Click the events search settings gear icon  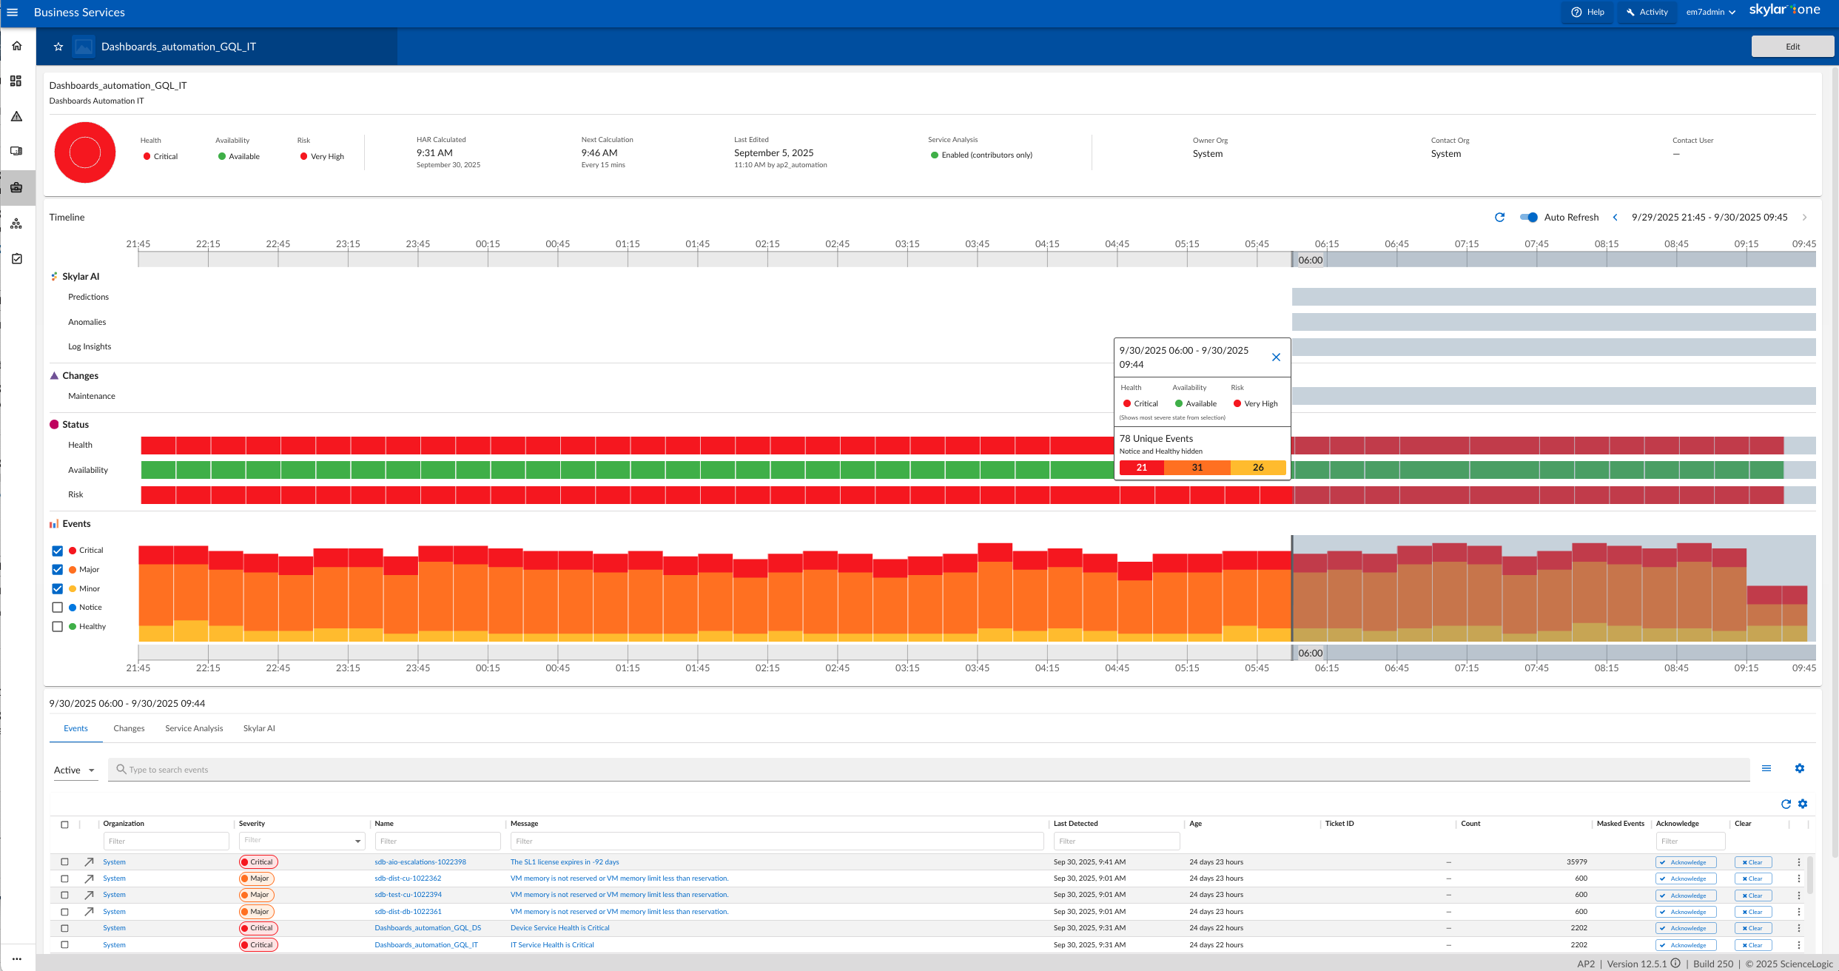(x=1799, y=768)
